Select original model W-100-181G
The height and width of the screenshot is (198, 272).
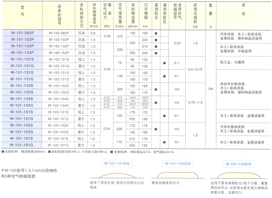tap(58, 145)
